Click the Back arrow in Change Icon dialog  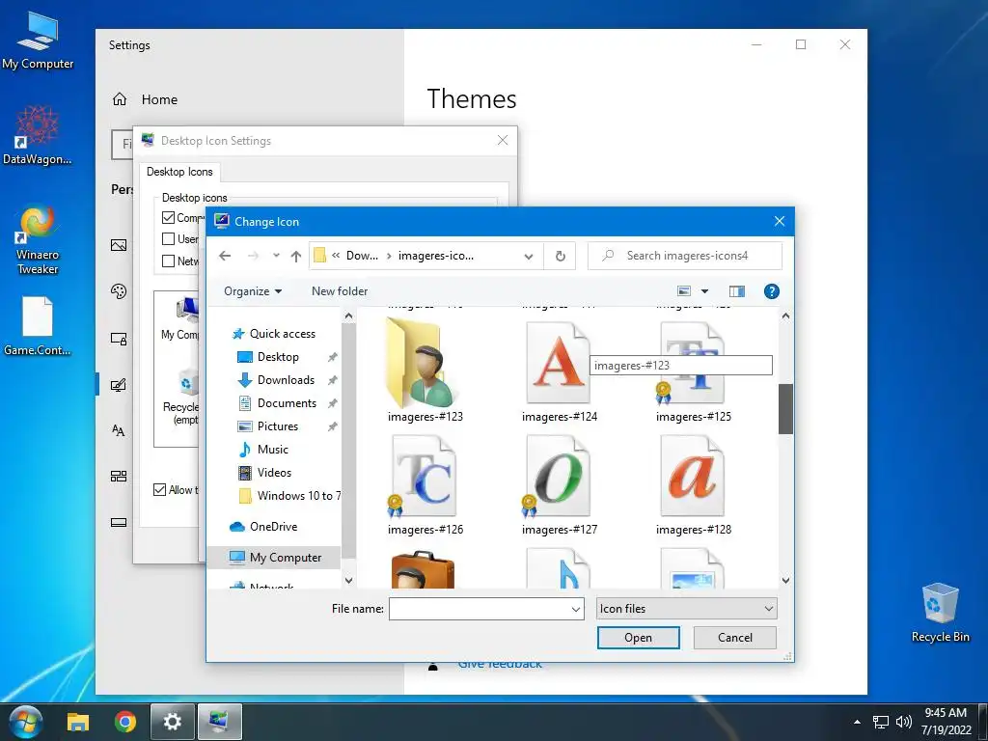pos(225,256)
